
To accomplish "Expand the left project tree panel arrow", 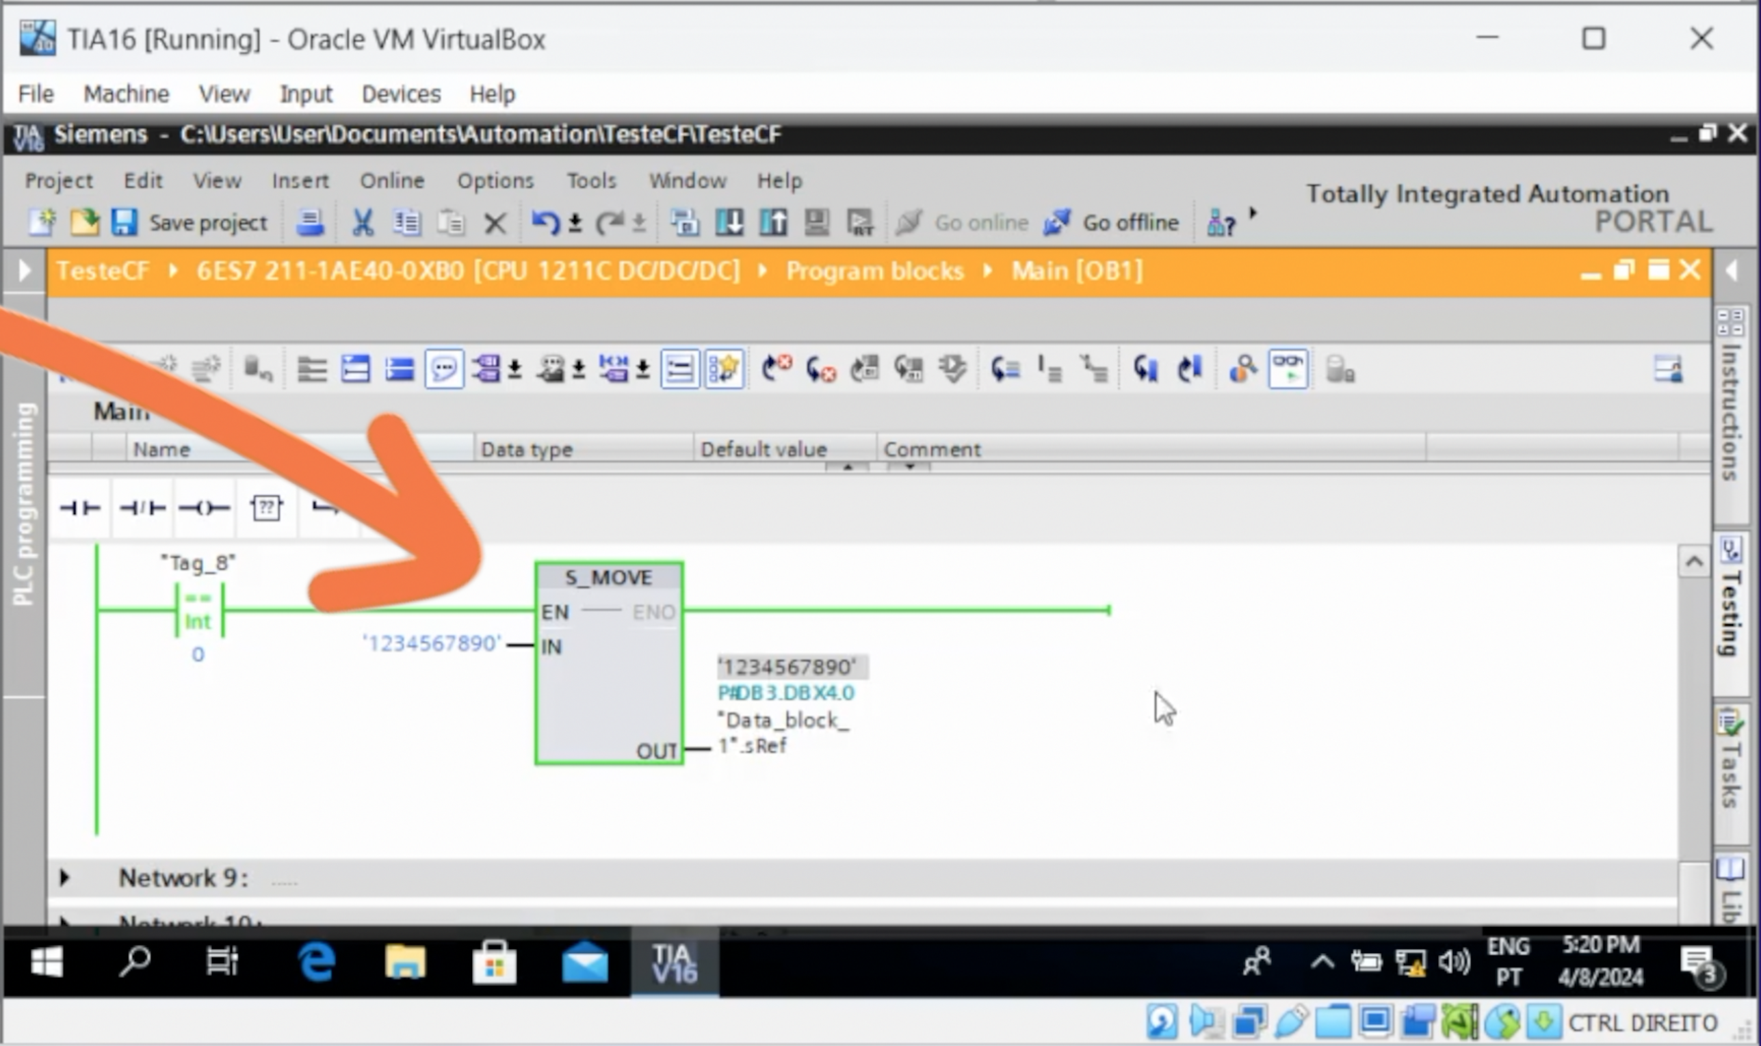I will 24,270.
